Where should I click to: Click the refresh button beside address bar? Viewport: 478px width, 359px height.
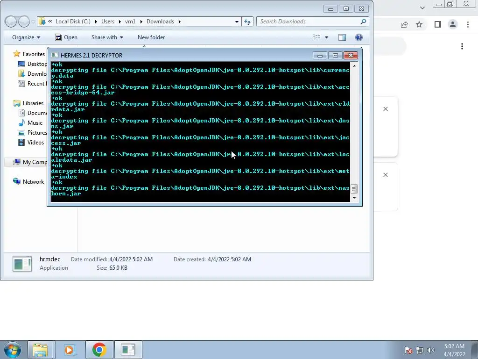[247, 22]
